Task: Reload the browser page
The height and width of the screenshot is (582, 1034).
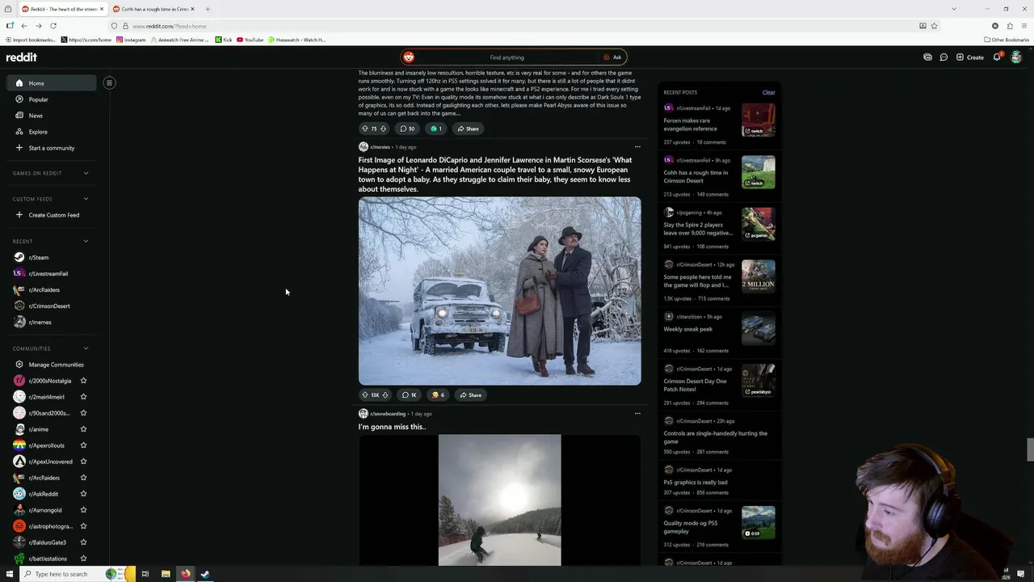Action: [53, 26]
